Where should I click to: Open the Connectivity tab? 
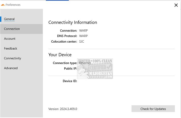pyautogui.click(x=12, y=58)
